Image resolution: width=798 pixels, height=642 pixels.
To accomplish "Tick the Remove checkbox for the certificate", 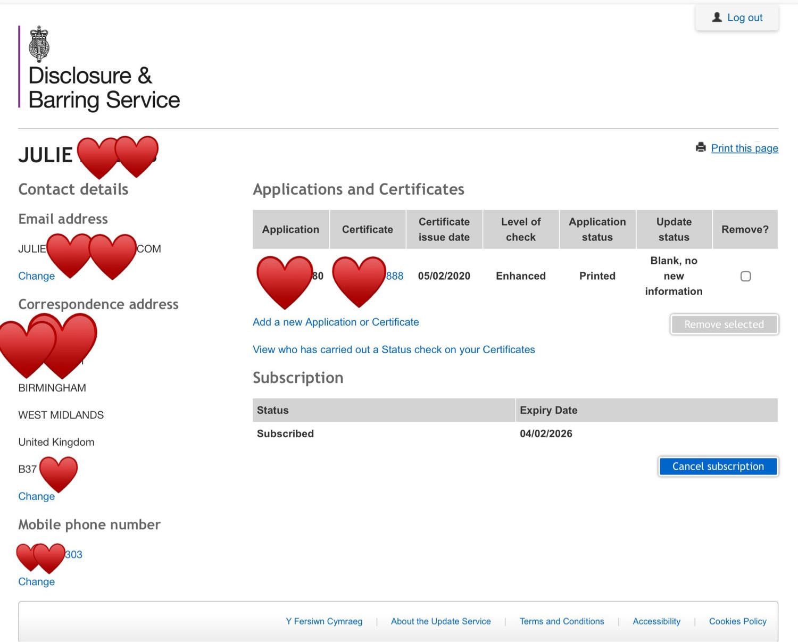I will point(745,276).
